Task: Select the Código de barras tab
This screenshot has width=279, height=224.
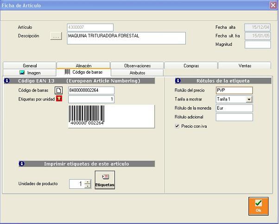Action: point(83,72)
